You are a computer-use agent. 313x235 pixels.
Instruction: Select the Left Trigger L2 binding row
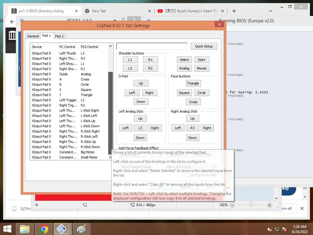(x=69, y=100)
